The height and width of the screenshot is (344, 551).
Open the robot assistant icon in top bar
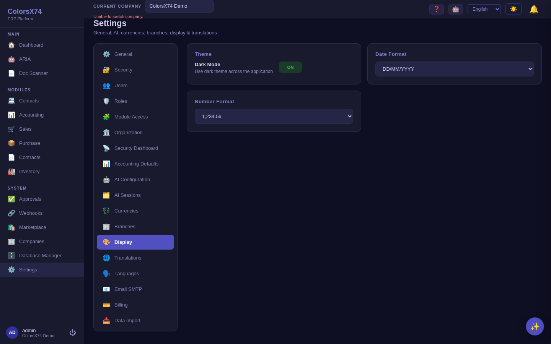click(x=456, y=9)
